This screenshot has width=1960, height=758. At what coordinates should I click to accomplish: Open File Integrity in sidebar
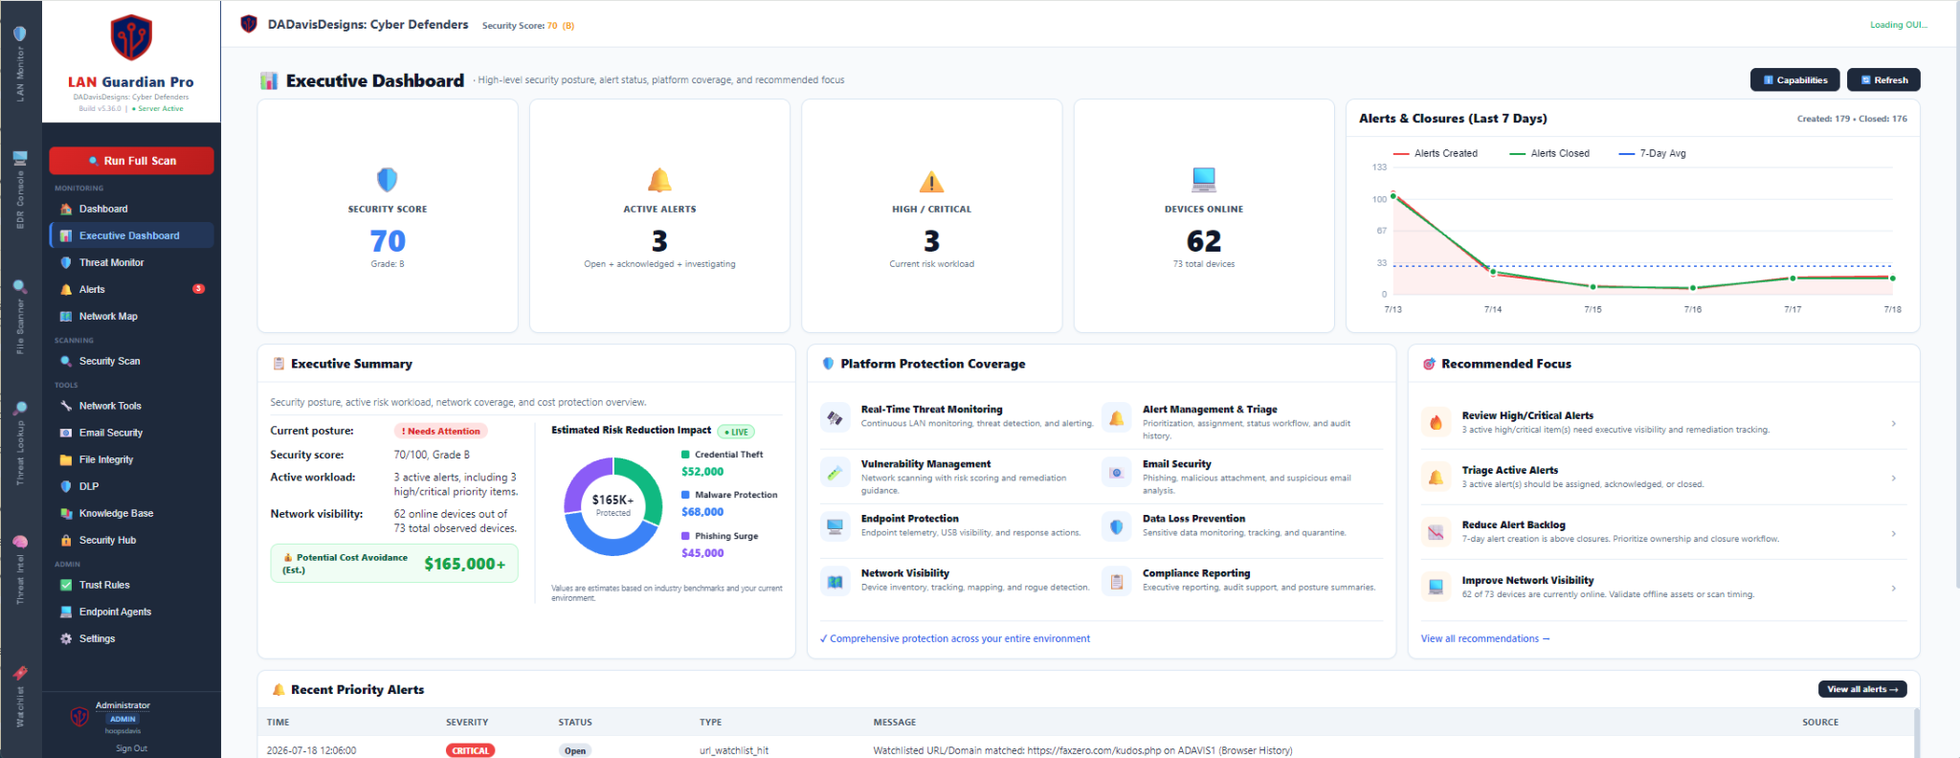click(x=131, y=459)
